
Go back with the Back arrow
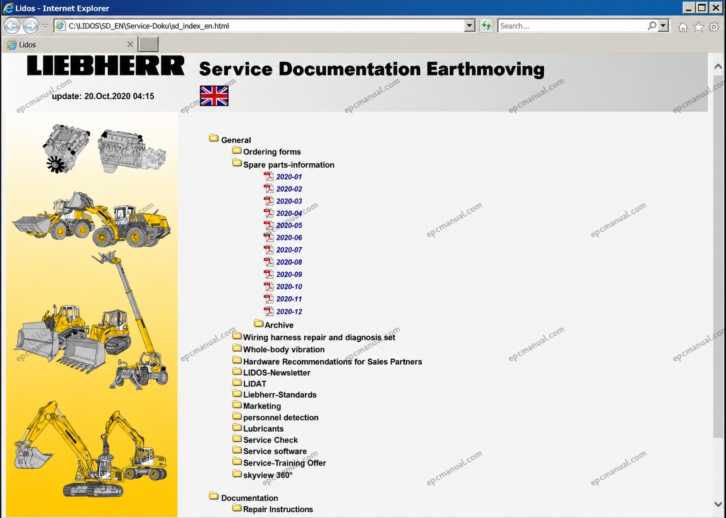coord(13,26)
